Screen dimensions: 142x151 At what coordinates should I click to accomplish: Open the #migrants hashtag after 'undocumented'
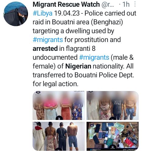click(x=94, y=57)
